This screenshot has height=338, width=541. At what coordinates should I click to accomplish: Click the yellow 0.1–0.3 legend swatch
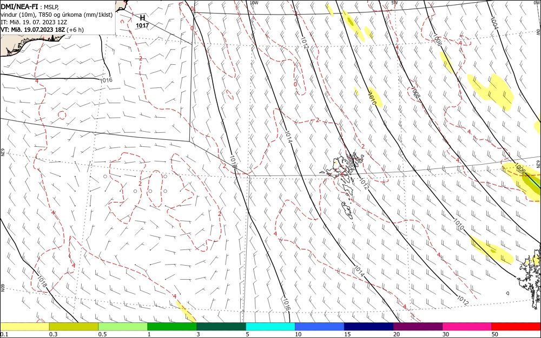tap(25, 327)
